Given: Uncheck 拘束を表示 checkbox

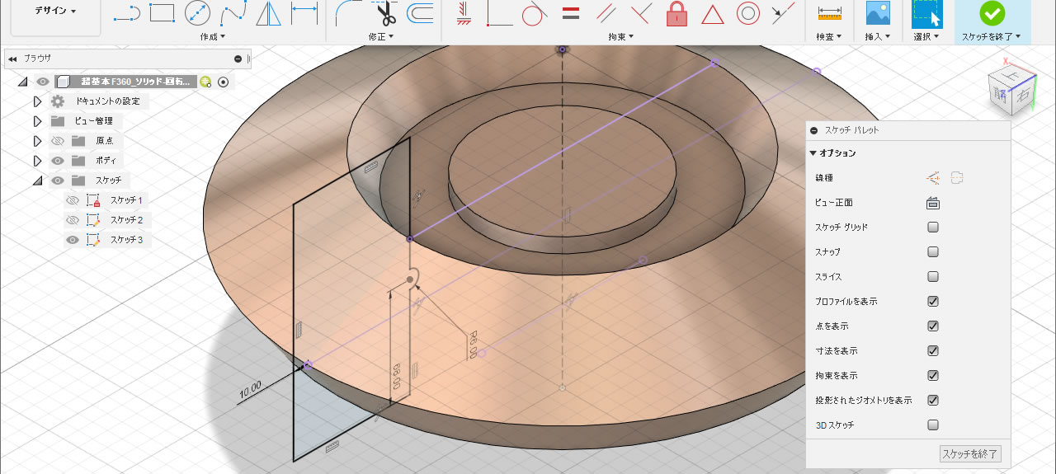Looking at the screenshot, I should [933, 375].
